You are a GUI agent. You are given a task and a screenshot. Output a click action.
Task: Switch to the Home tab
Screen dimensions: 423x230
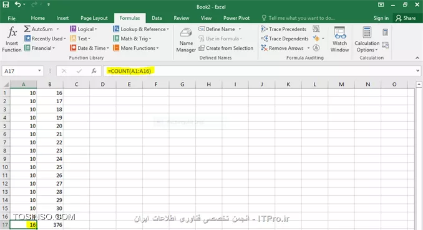[38, 18]
